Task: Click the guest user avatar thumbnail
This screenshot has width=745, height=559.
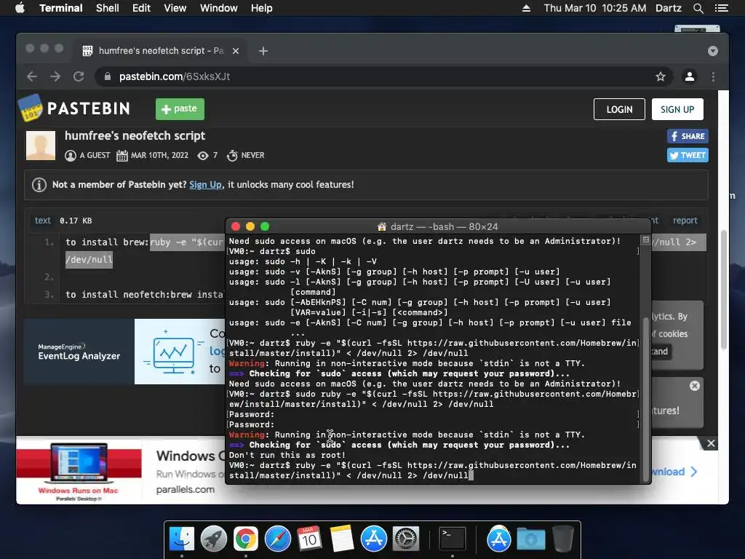Action: pyautogui.click(x=41, y=146)
